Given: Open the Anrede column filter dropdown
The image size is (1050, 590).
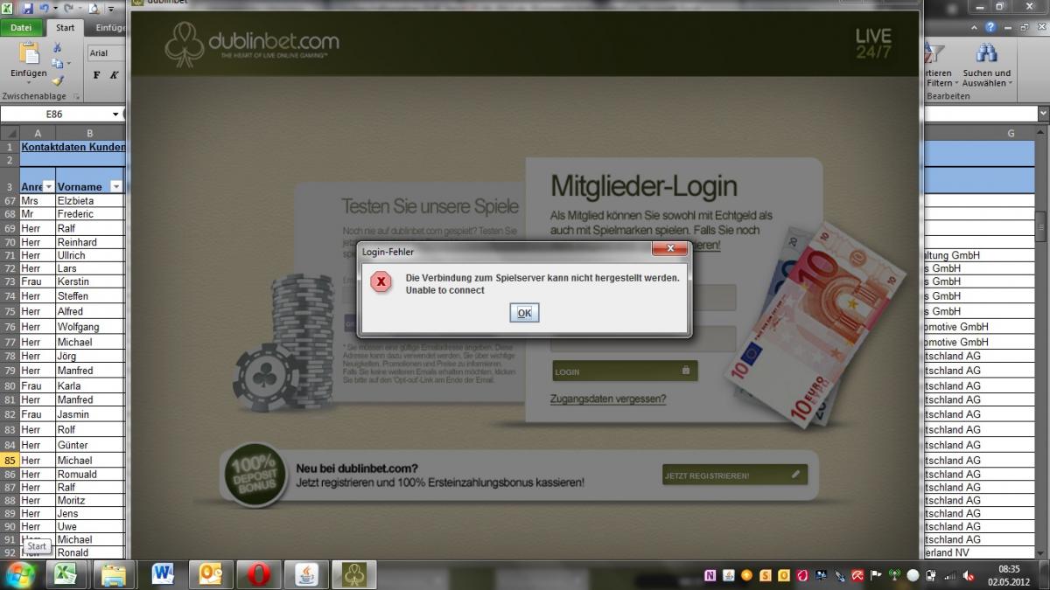Looking at the screenshot, I should pos(49,186).
